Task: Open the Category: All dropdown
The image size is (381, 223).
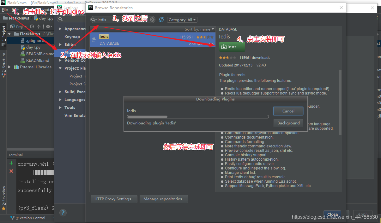Action: pos(182,20)
